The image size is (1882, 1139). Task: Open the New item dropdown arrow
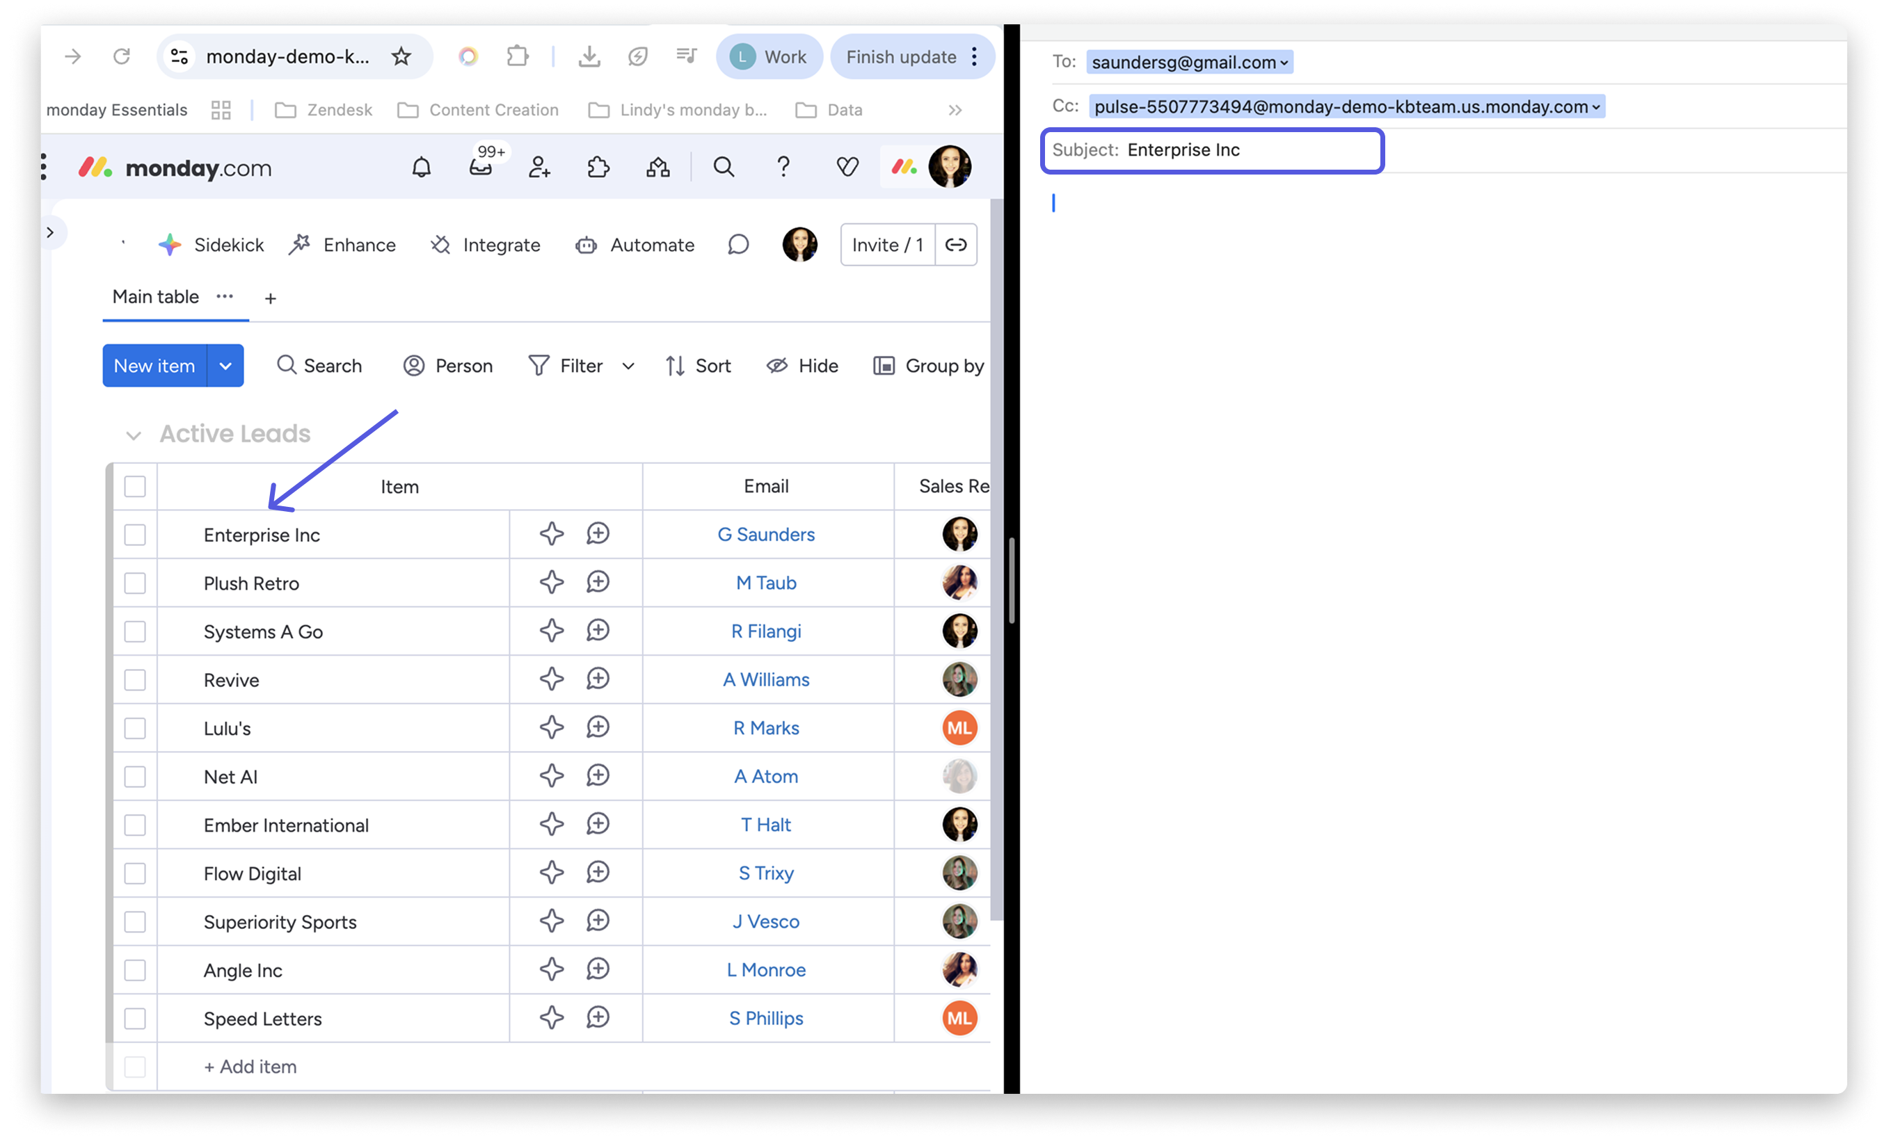(x=225, y=366)
